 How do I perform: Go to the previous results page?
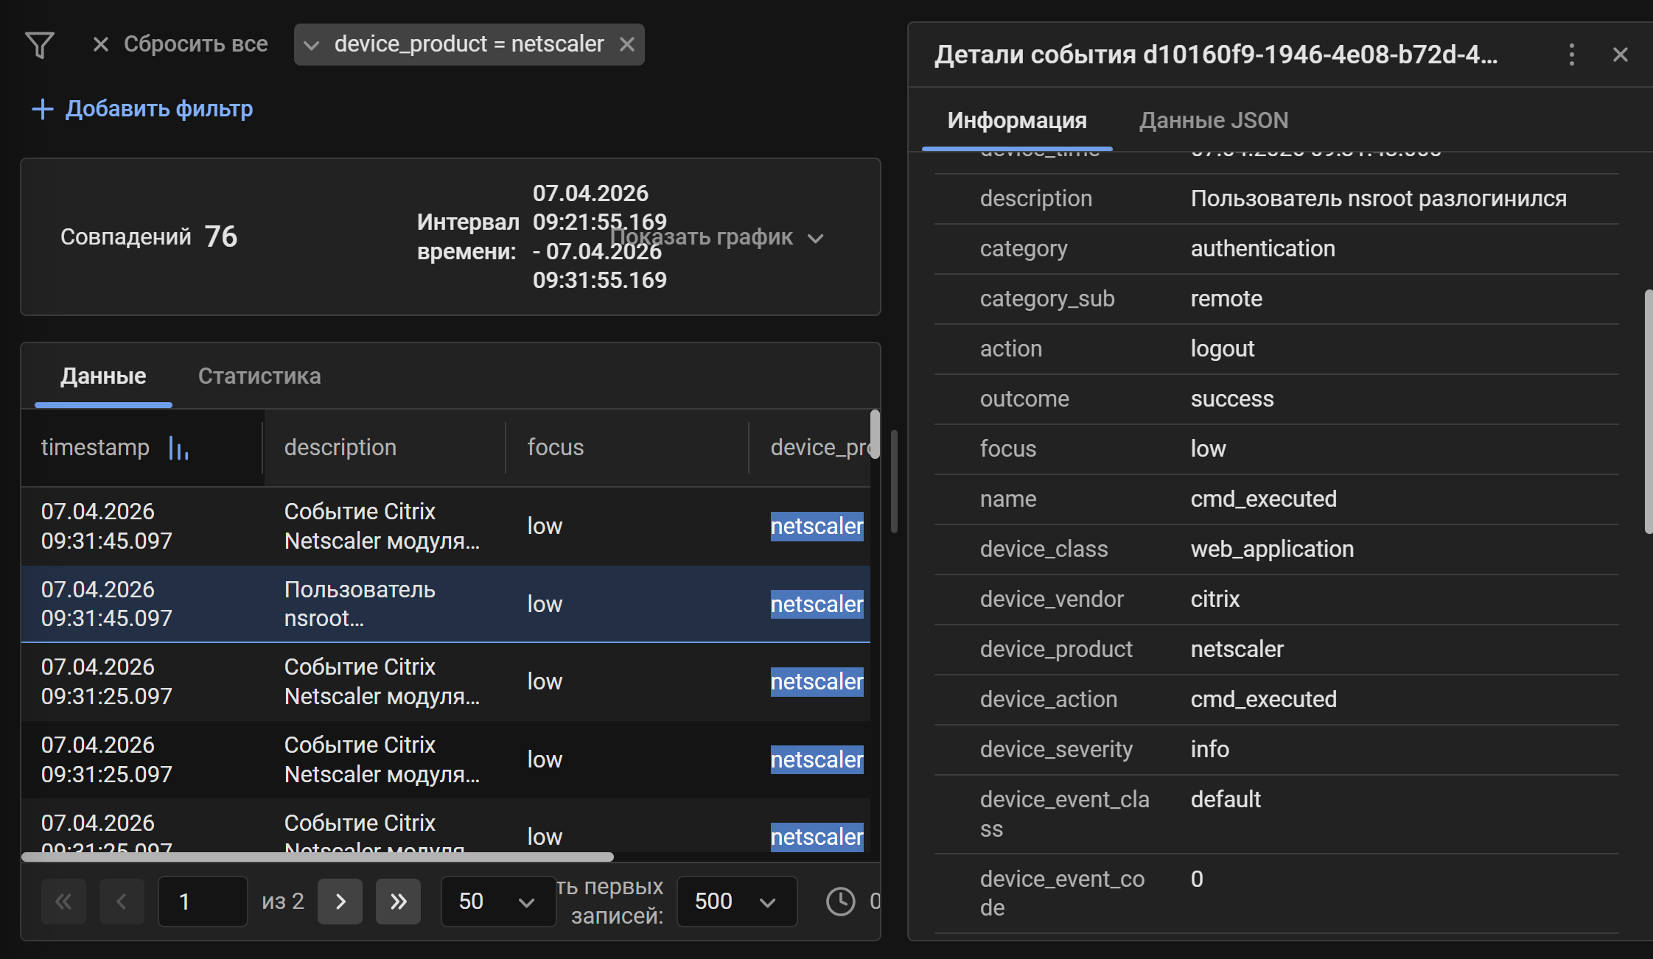pyautogui.click(x=122, y=902)
